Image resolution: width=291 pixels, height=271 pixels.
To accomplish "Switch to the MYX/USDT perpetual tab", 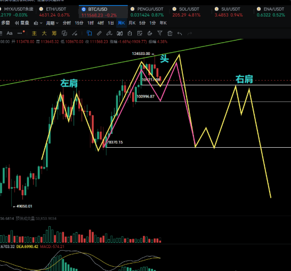I will tap(17, 12).
